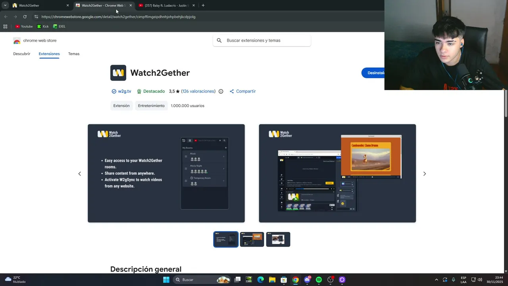Click the page vertical scrollbar

[x=506, y=103]
